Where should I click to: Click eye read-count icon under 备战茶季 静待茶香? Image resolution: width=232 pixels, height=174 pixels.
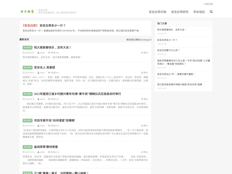(49, 152)
